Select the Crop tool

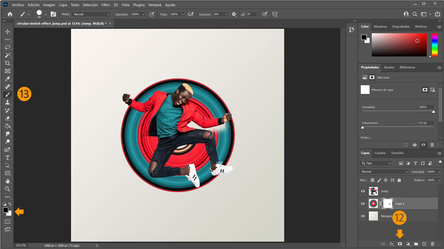click(8, 63)
